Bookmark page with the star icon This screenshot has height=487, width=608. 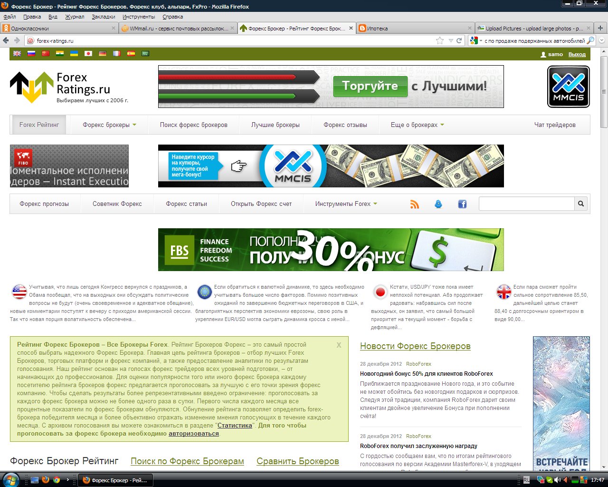[440, 40]
